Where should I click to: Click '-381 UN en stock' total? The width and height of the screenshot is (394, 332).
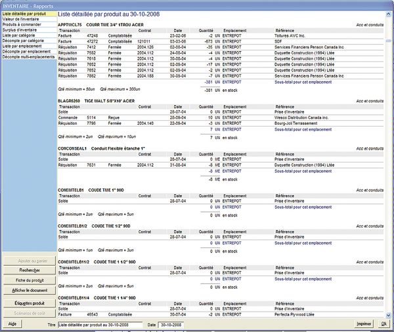[x=221, y=91]
